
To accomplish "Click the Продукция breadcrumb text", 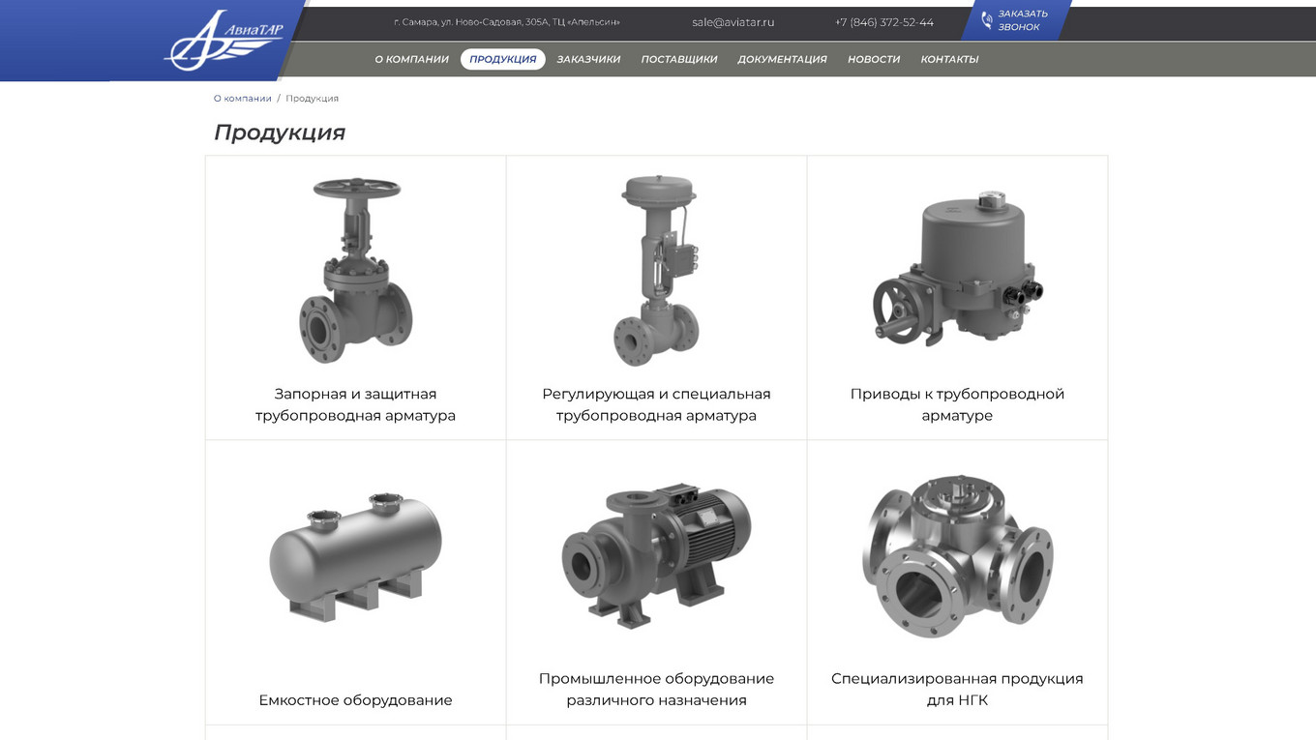I will pos(312,99).
